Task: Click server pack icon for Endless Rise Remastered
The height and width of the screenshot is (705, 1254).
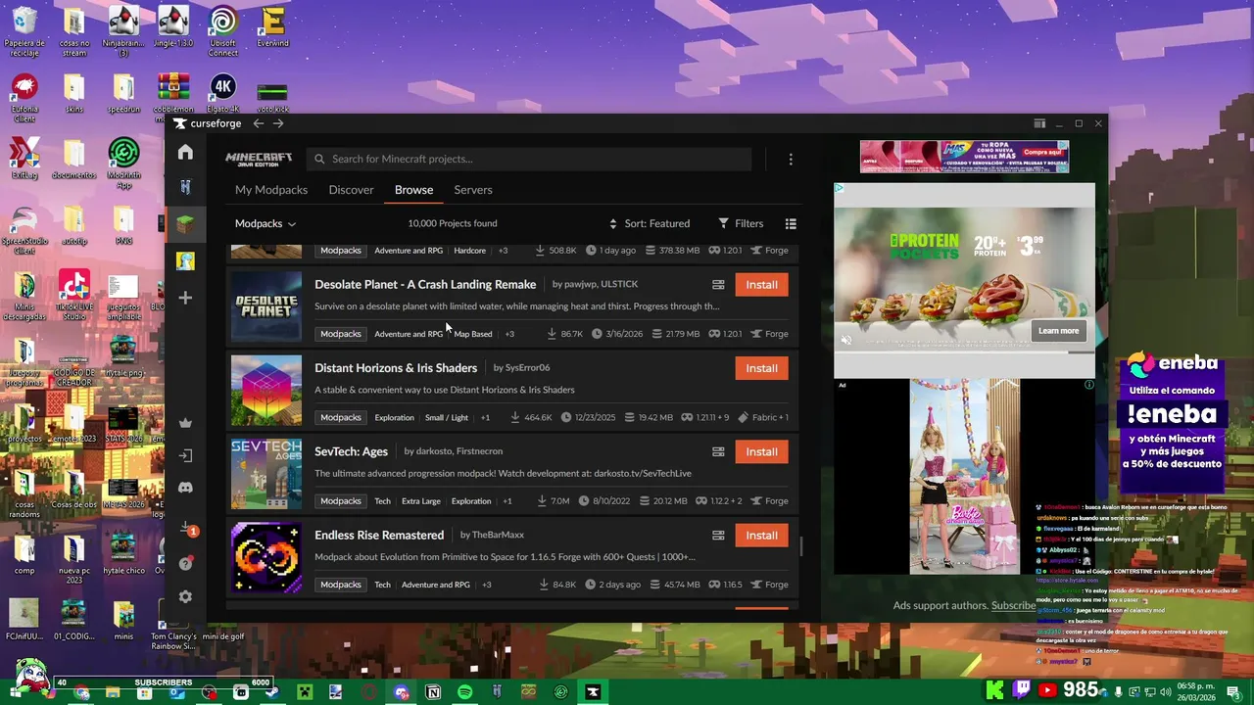Action: (x=718, y=536)
